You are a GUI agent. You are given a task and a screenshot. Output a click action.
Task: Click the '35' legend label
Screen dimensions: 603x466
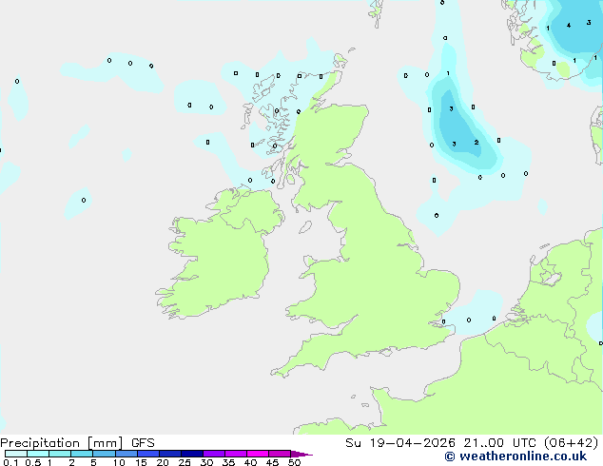click(228, 462)
